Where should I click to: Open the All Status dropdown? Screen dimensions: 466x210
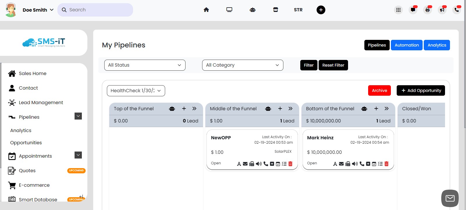pyautogui.click(x=145, y=65)
